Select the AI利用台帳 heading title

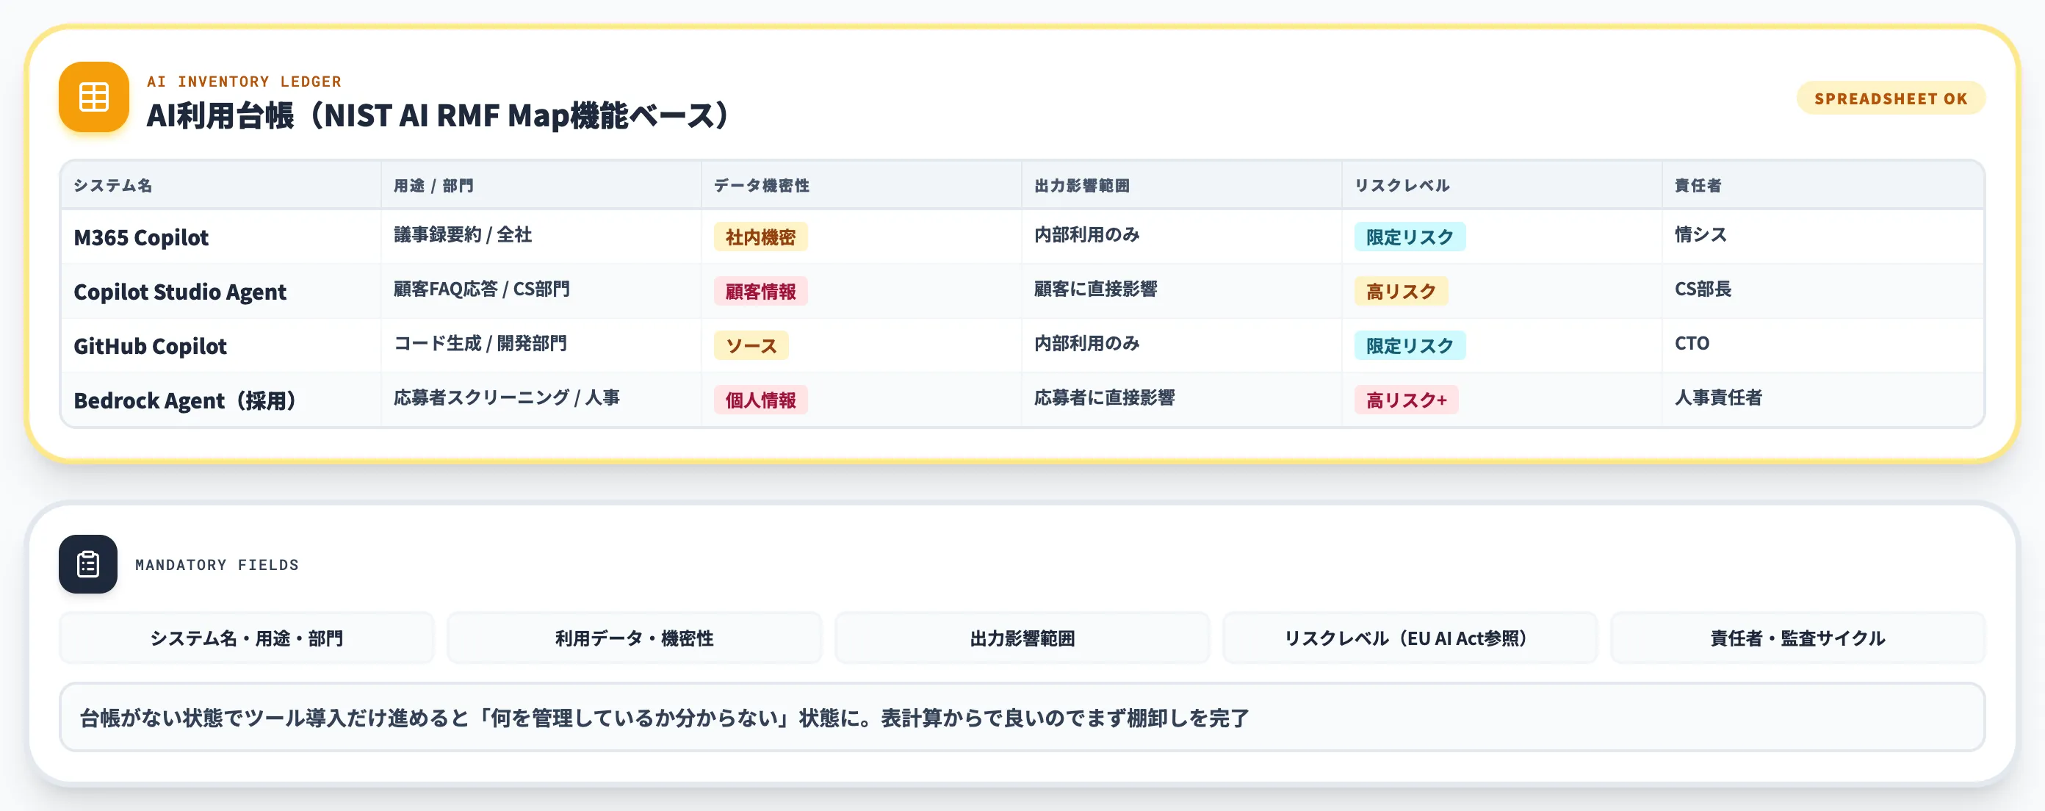tap(439, 116)
